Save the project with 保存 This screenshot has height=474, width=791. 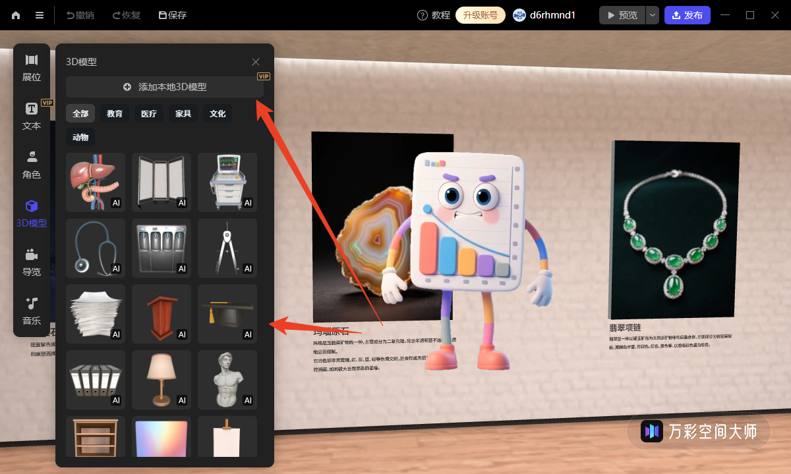pyautogui.click(x=173, y=15)
